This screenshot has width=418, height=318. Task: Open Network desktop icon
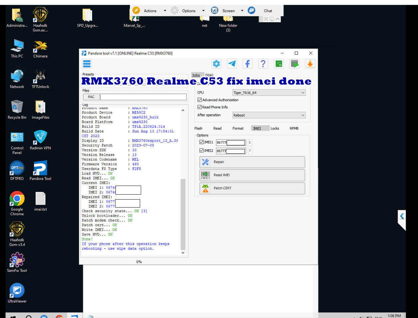click(17, 79)
